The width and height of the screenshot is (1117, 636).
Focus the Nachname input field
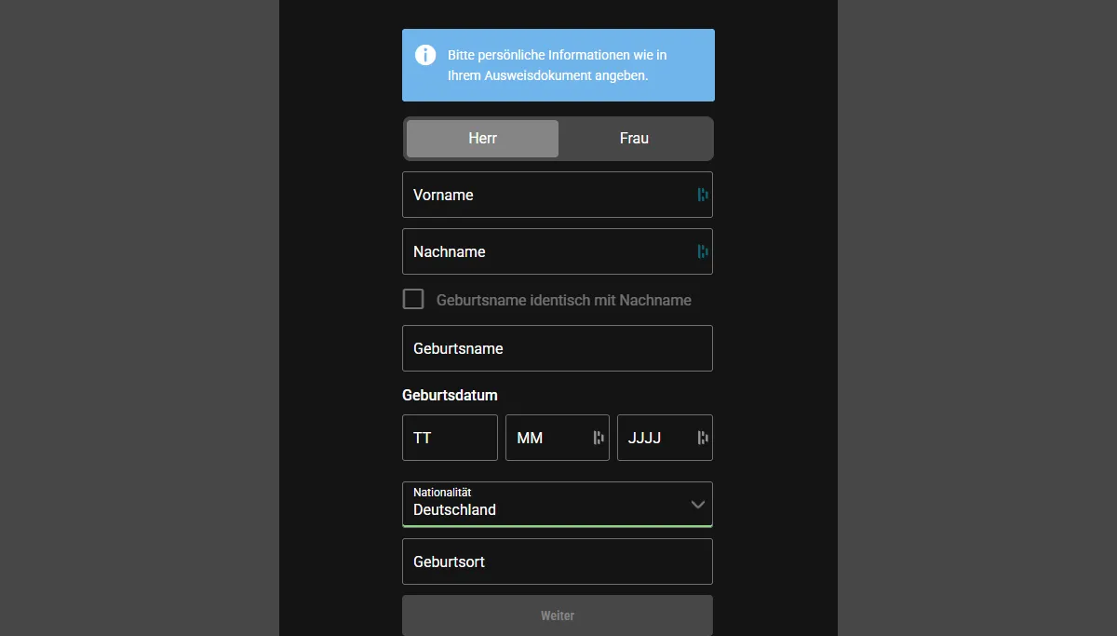(x=558, y=251)
